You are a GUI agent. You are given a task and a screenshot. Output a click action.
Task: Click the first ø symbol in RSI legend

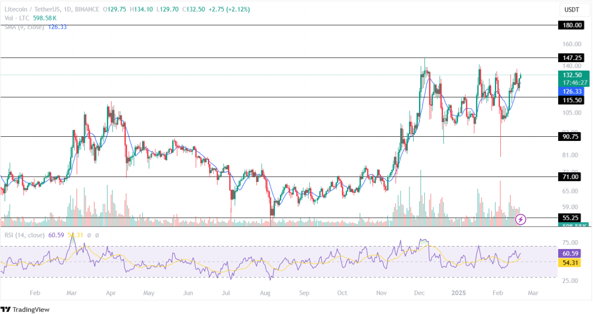coord(89,235)
